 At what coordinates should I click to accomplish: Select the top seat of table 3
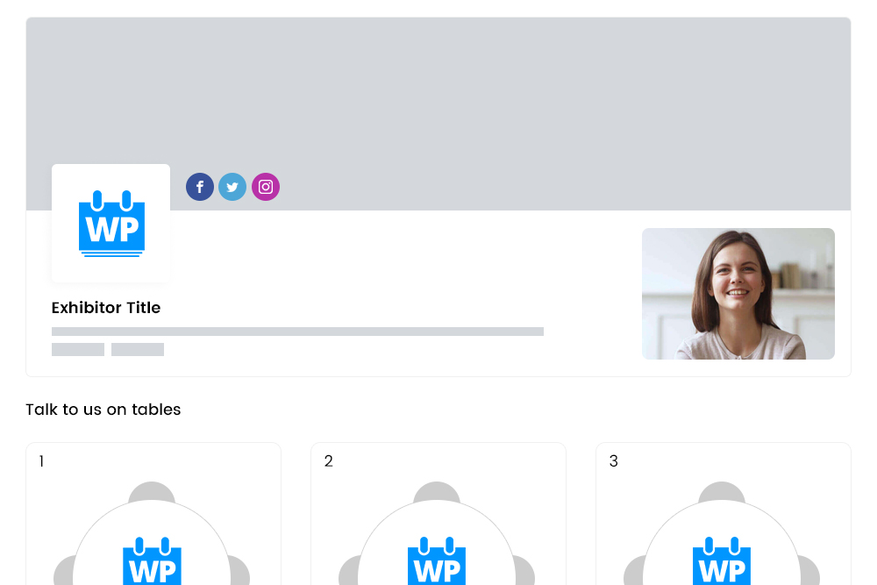[722, 490]
